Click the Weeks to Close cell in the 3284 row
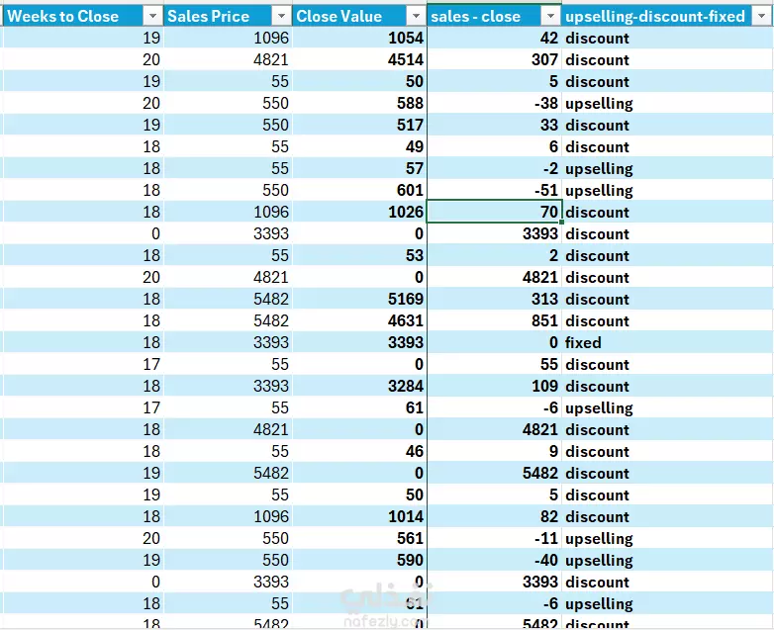774x630 pixels. coord(83,386)
